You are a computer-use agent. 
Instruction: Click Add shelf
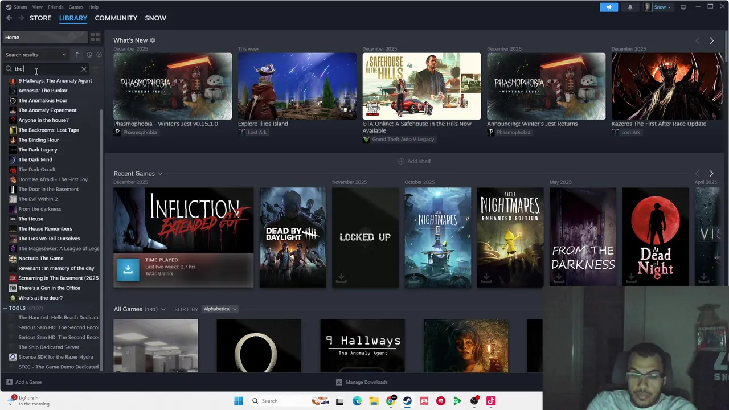pyautogui.click(x=414, y=161)
